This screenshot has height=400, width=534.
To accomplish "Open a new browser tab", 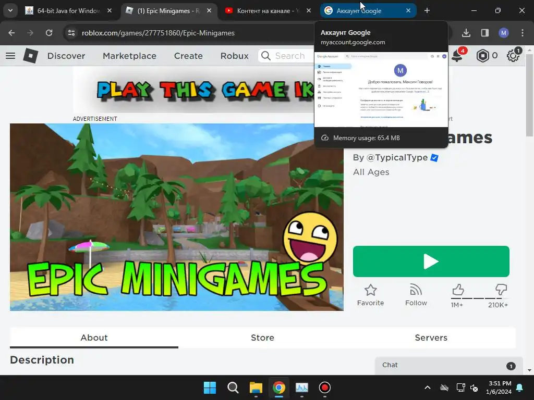I will [427, 11].
